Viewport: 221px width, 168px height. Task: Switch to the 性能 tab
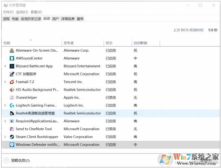pyautogui.click(x=15, y=19)
